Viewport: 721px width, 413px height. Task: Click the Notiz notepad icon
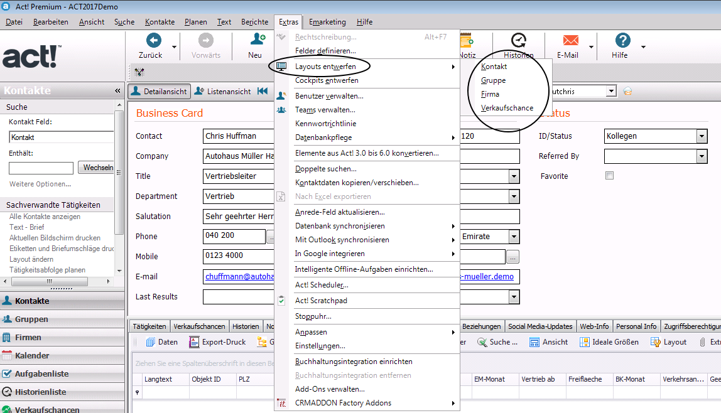point(467,40)
